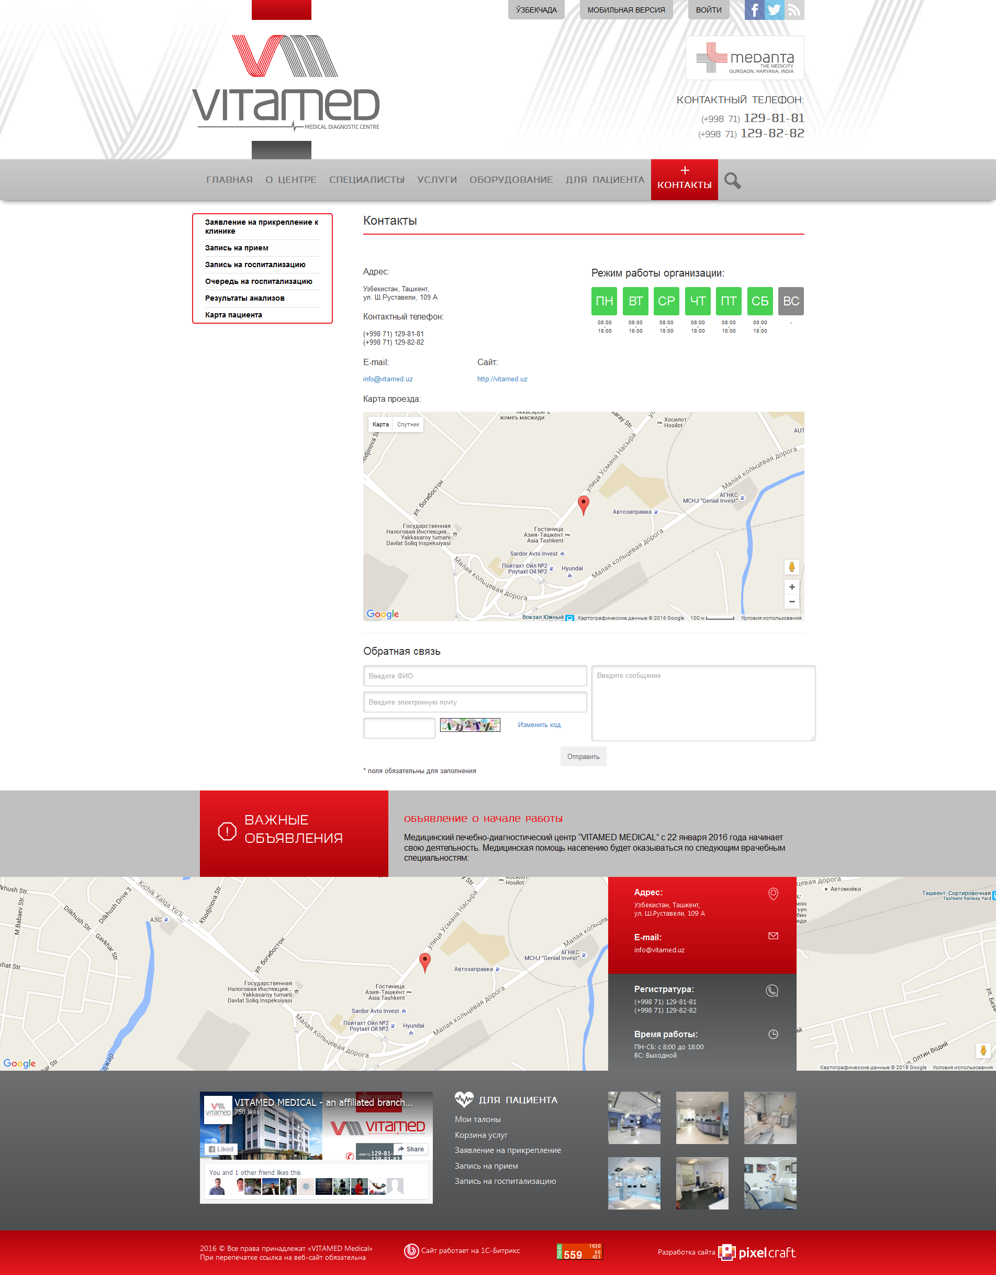
Task: Click the phone icon beside Регистратура
Action: tap(772, 990)
